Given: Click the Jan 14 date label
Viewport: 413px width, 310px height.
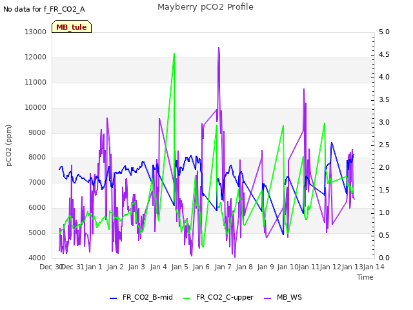Looking at the screenshot, I should click(x=374, y=267).
